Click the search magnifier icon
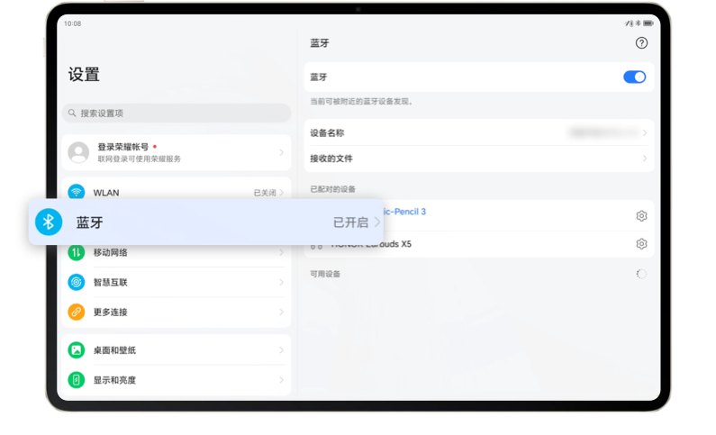This screenshot has height=435, width=716. [72, 113]
